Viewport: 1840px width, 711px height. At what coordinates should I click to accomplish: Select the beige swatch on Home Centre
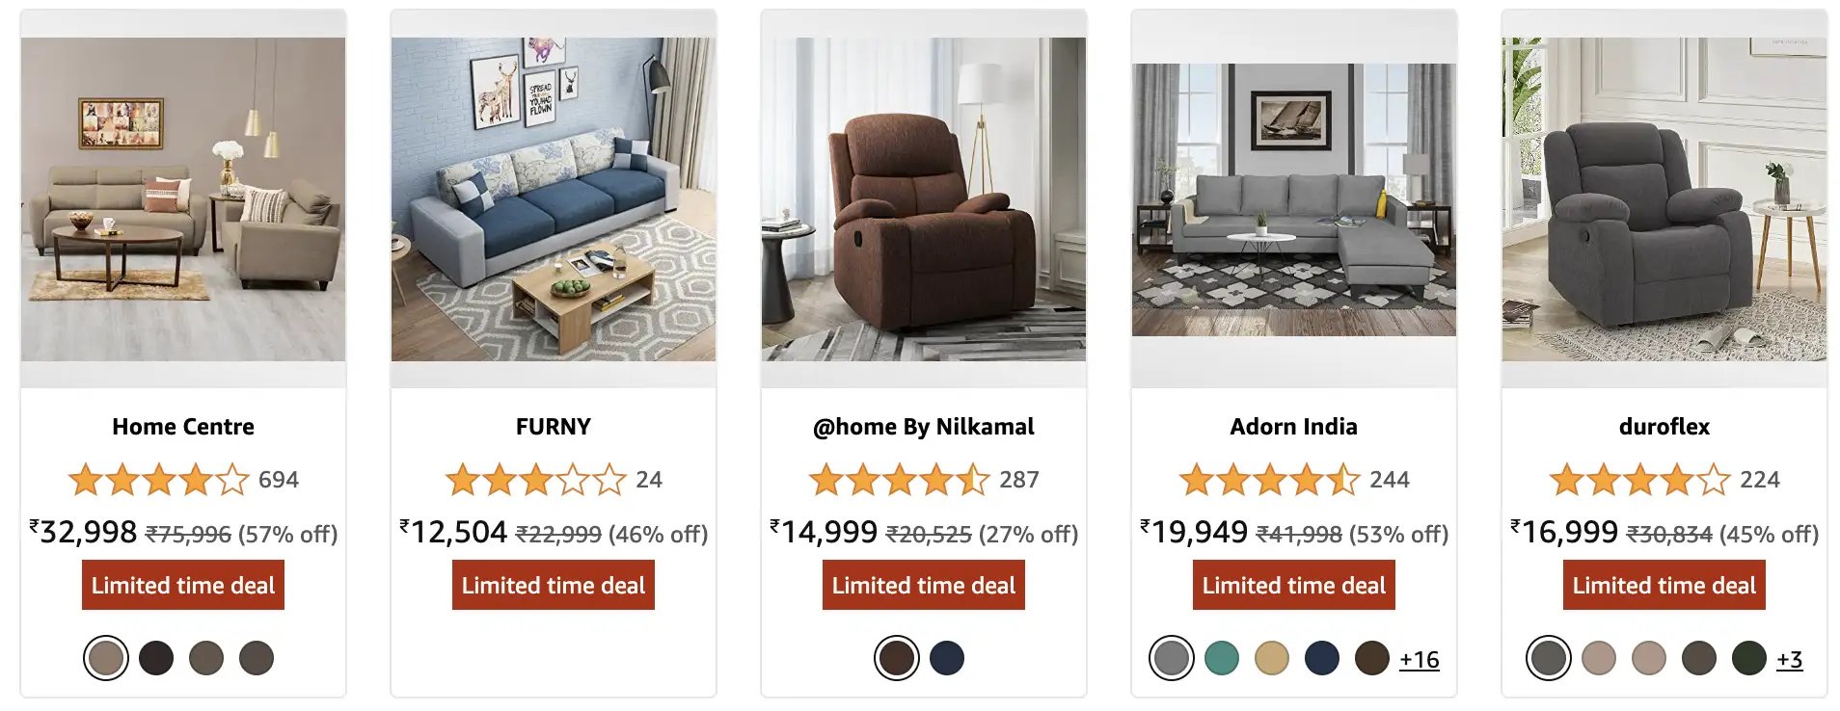click(x=106, y=658)
